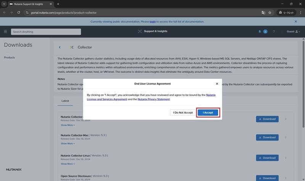Click the site information icon in address bar
The image size is (305, 181).
(x=27, y=13)
